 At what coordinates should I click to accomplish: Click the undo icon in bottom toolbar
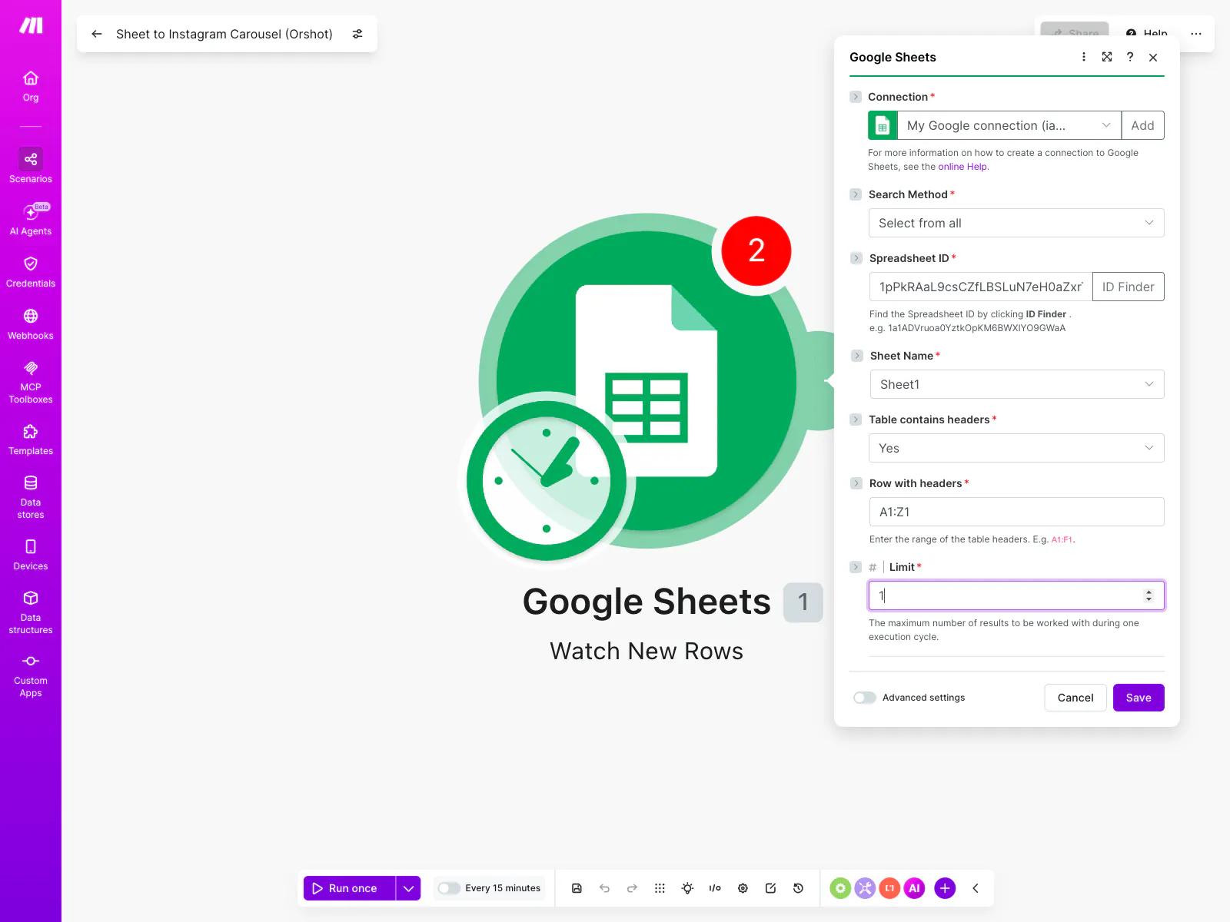604,888
